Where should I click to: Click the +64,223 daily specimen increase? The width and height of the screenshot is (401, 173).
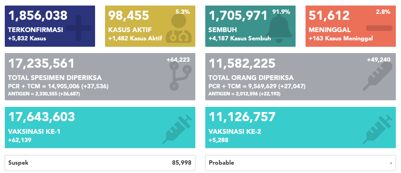pyautogui.click(x=178, y=60)
